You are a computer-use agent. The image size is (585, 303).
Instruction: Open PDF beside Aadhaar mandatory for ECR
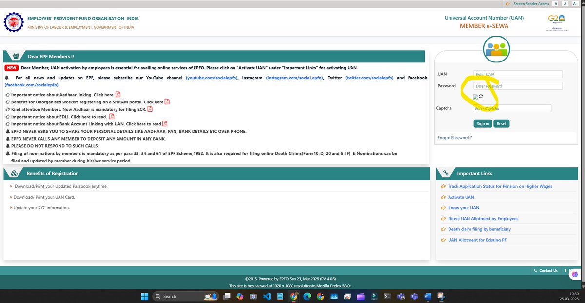pyautogui.click(x=151, y=109)
